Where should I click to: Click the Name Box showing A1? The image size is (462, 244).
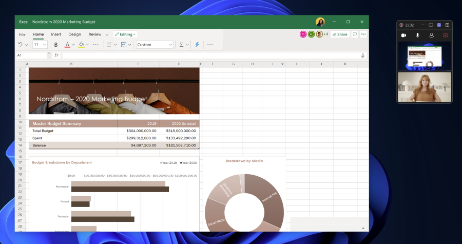pos(31,55)
